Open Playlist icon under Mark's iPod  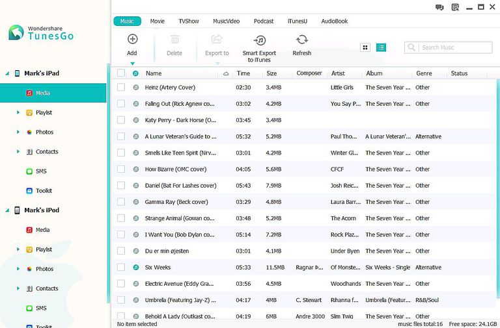[29, 249]
